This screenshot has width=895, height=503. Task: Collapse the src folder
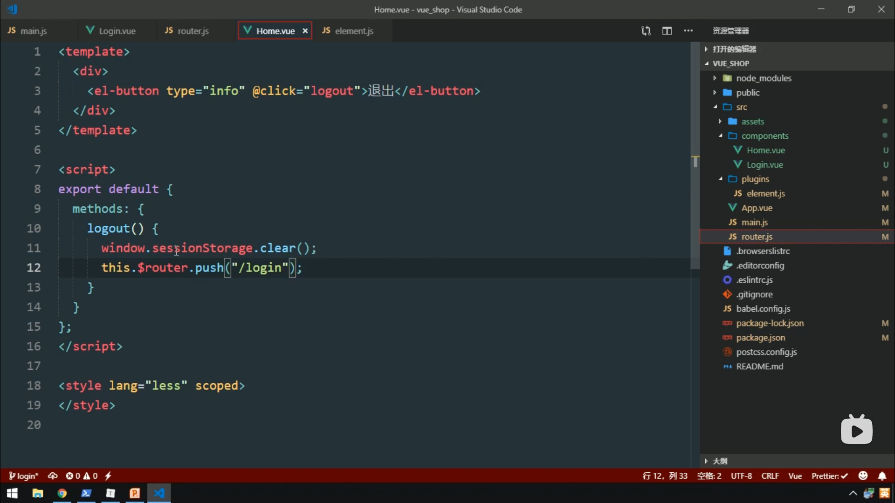pos(797,107)
